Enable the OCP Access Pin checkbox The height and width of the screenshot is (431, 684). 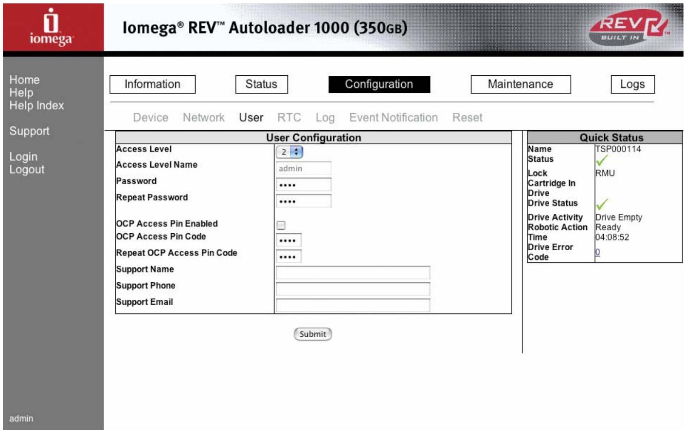[281, 225]
